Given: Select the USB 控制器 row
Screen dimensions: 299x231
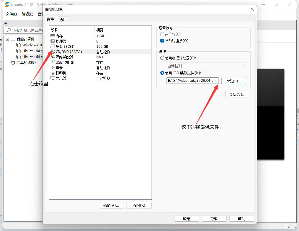Looking at the screenshot, I should pyautogui.click(x=100, y=62).
